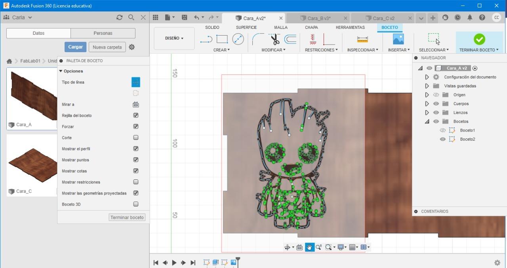Open job status clock icon
This screenshot has height=268, width=507.
[457, 17]
